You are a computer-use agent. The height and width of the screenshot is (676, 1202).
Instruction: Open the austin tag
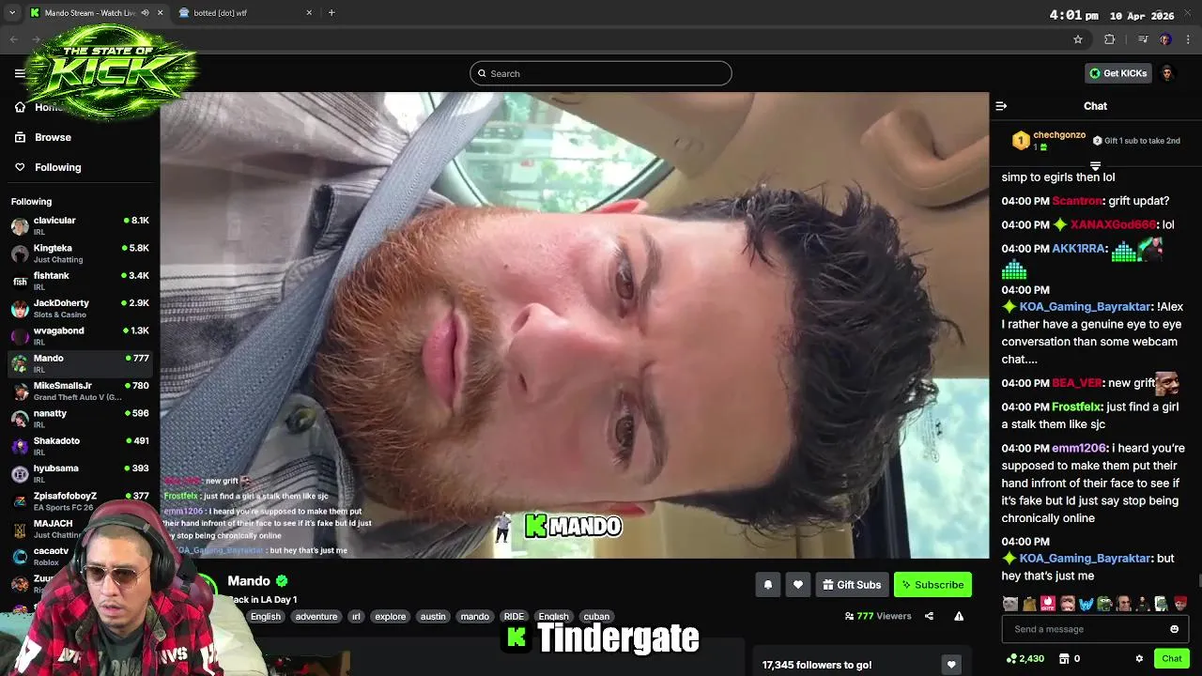coord(433,617)
